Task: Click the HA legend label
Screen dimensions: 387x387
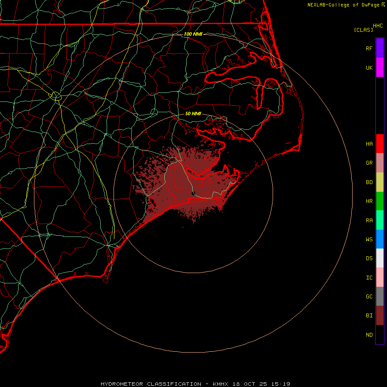Action: [369, 144]
